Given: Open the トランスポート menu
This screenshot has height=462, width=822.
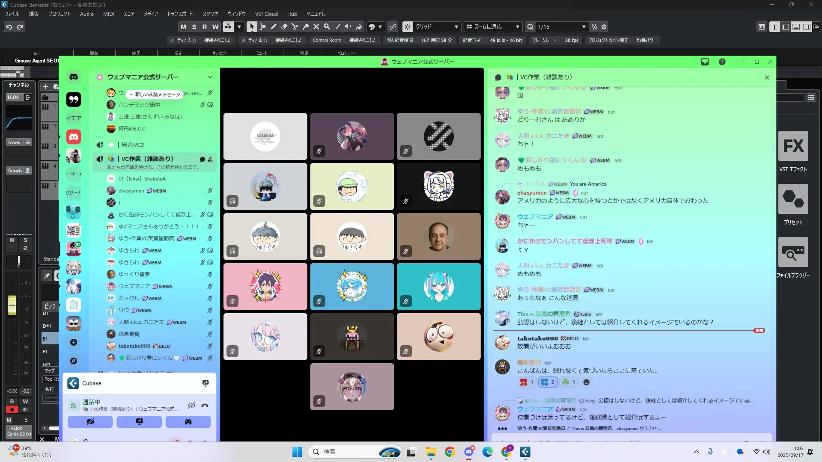Looking at the screenshot, I should pos(180,14).
